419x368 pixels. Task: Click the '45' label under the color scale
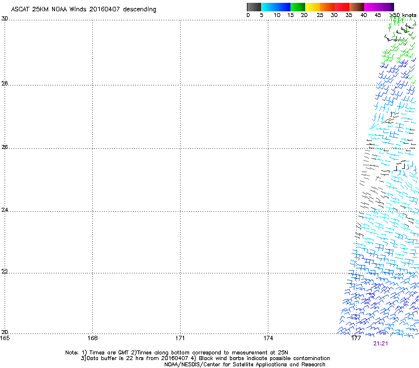click(x=378, y=15)
